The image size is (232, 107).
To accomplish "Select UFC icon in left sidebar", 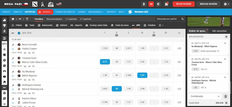I will point(4,87).
